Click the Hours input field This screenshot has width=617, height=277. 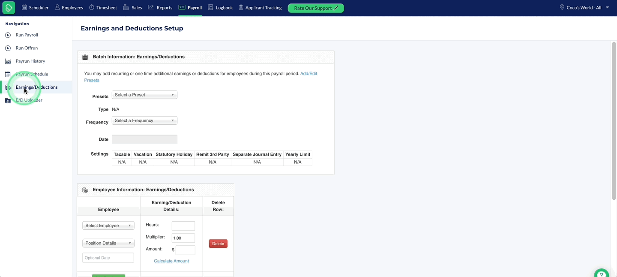[x=183, y=226]
